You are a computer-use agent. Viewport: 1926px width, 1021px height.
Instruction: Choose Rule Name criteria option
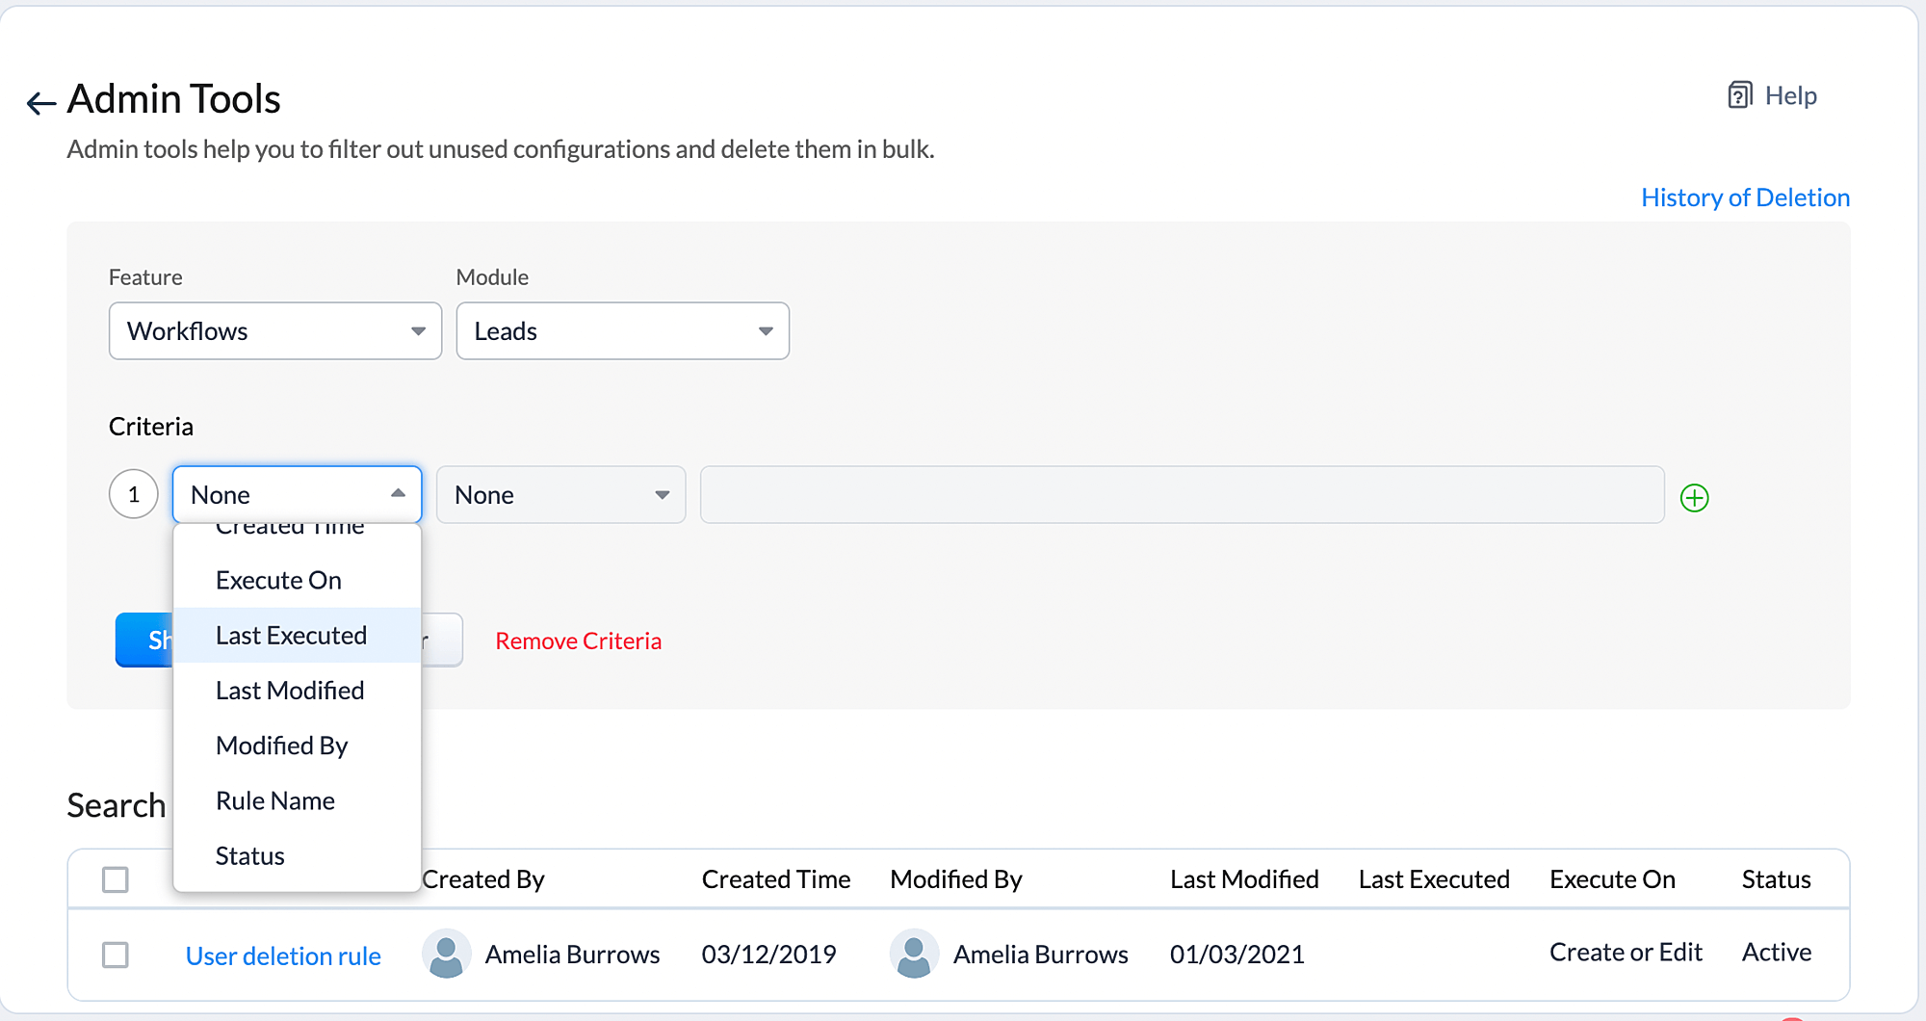(x=274, y=800)
